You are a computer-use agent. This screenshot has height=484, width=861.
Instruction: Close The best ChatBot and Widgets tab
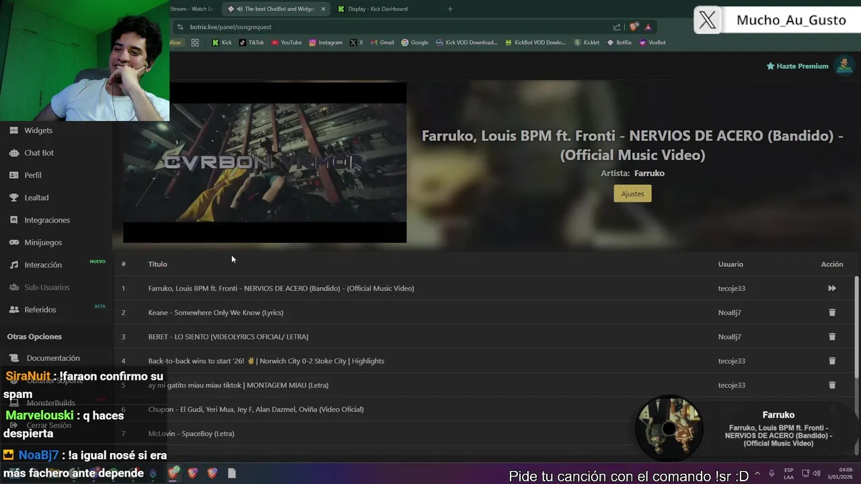coord(323,9)
